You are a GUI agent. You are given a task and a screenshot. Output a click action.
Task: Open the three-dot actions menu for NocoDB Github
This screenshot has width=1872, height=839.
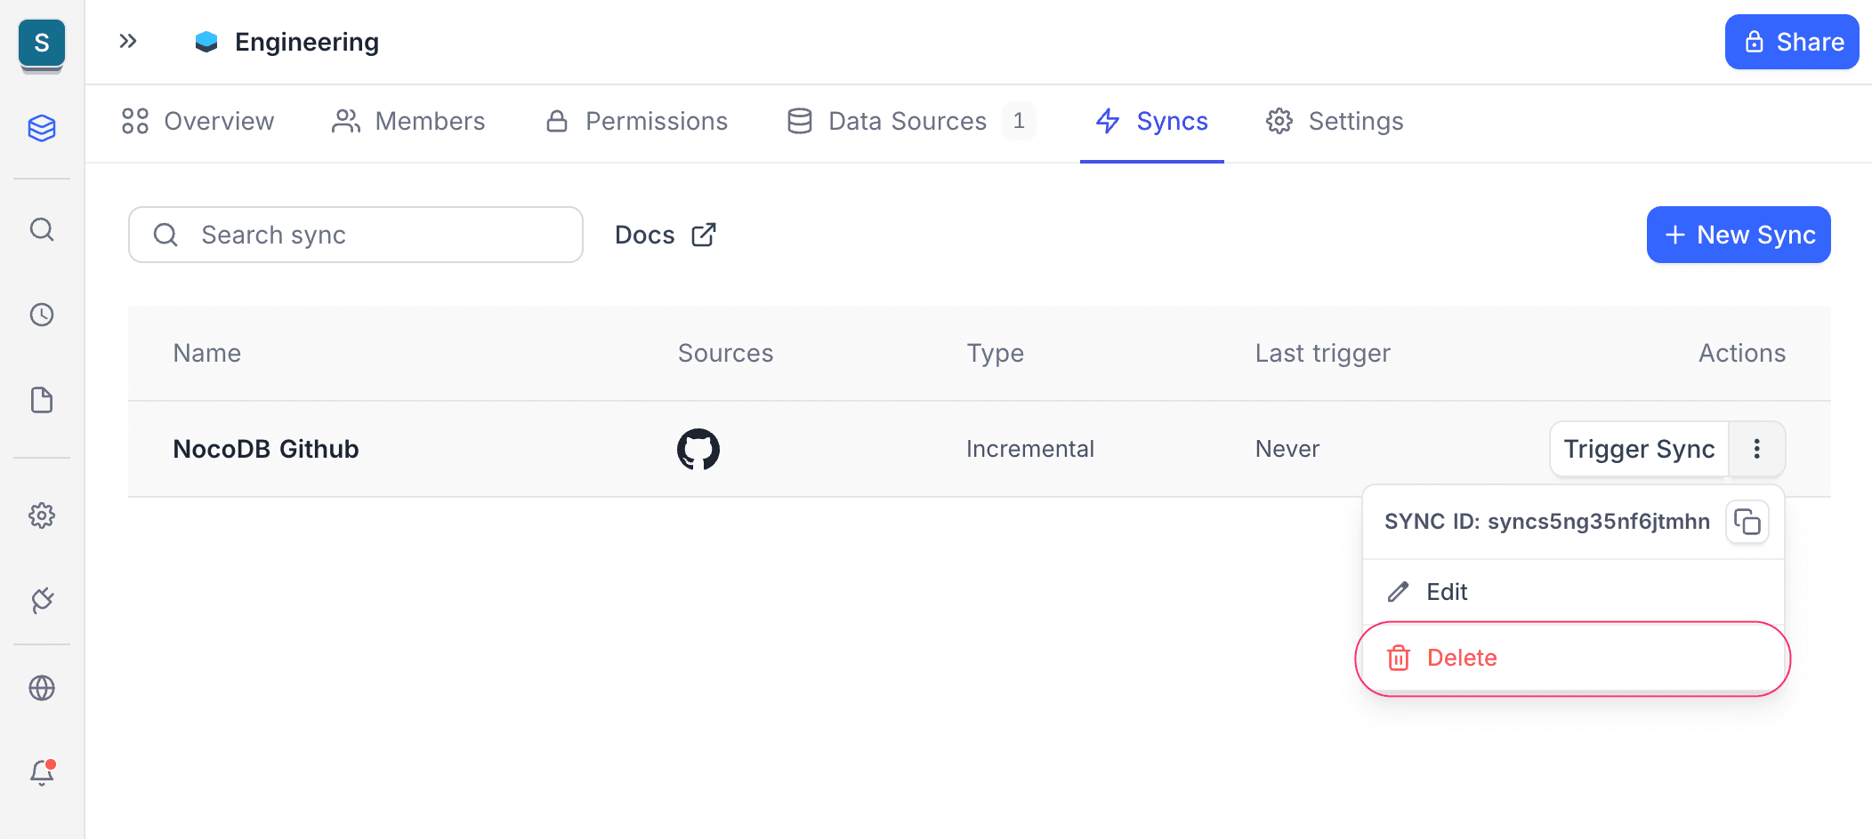point(1757,449)
